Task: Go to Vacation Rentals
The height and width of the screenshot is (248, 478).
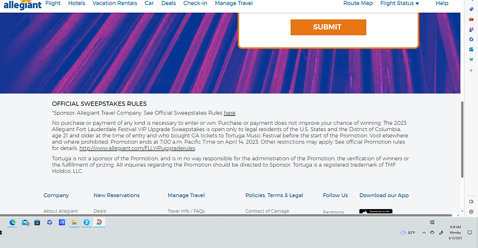Action: (x=115, y=3)
